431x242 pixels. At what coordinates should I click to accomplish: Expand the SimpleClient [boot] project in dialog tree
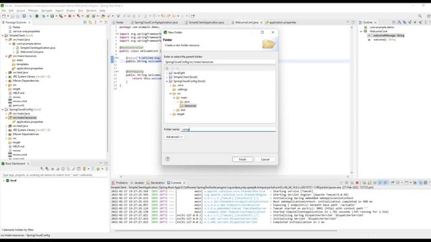click(167, 77)
